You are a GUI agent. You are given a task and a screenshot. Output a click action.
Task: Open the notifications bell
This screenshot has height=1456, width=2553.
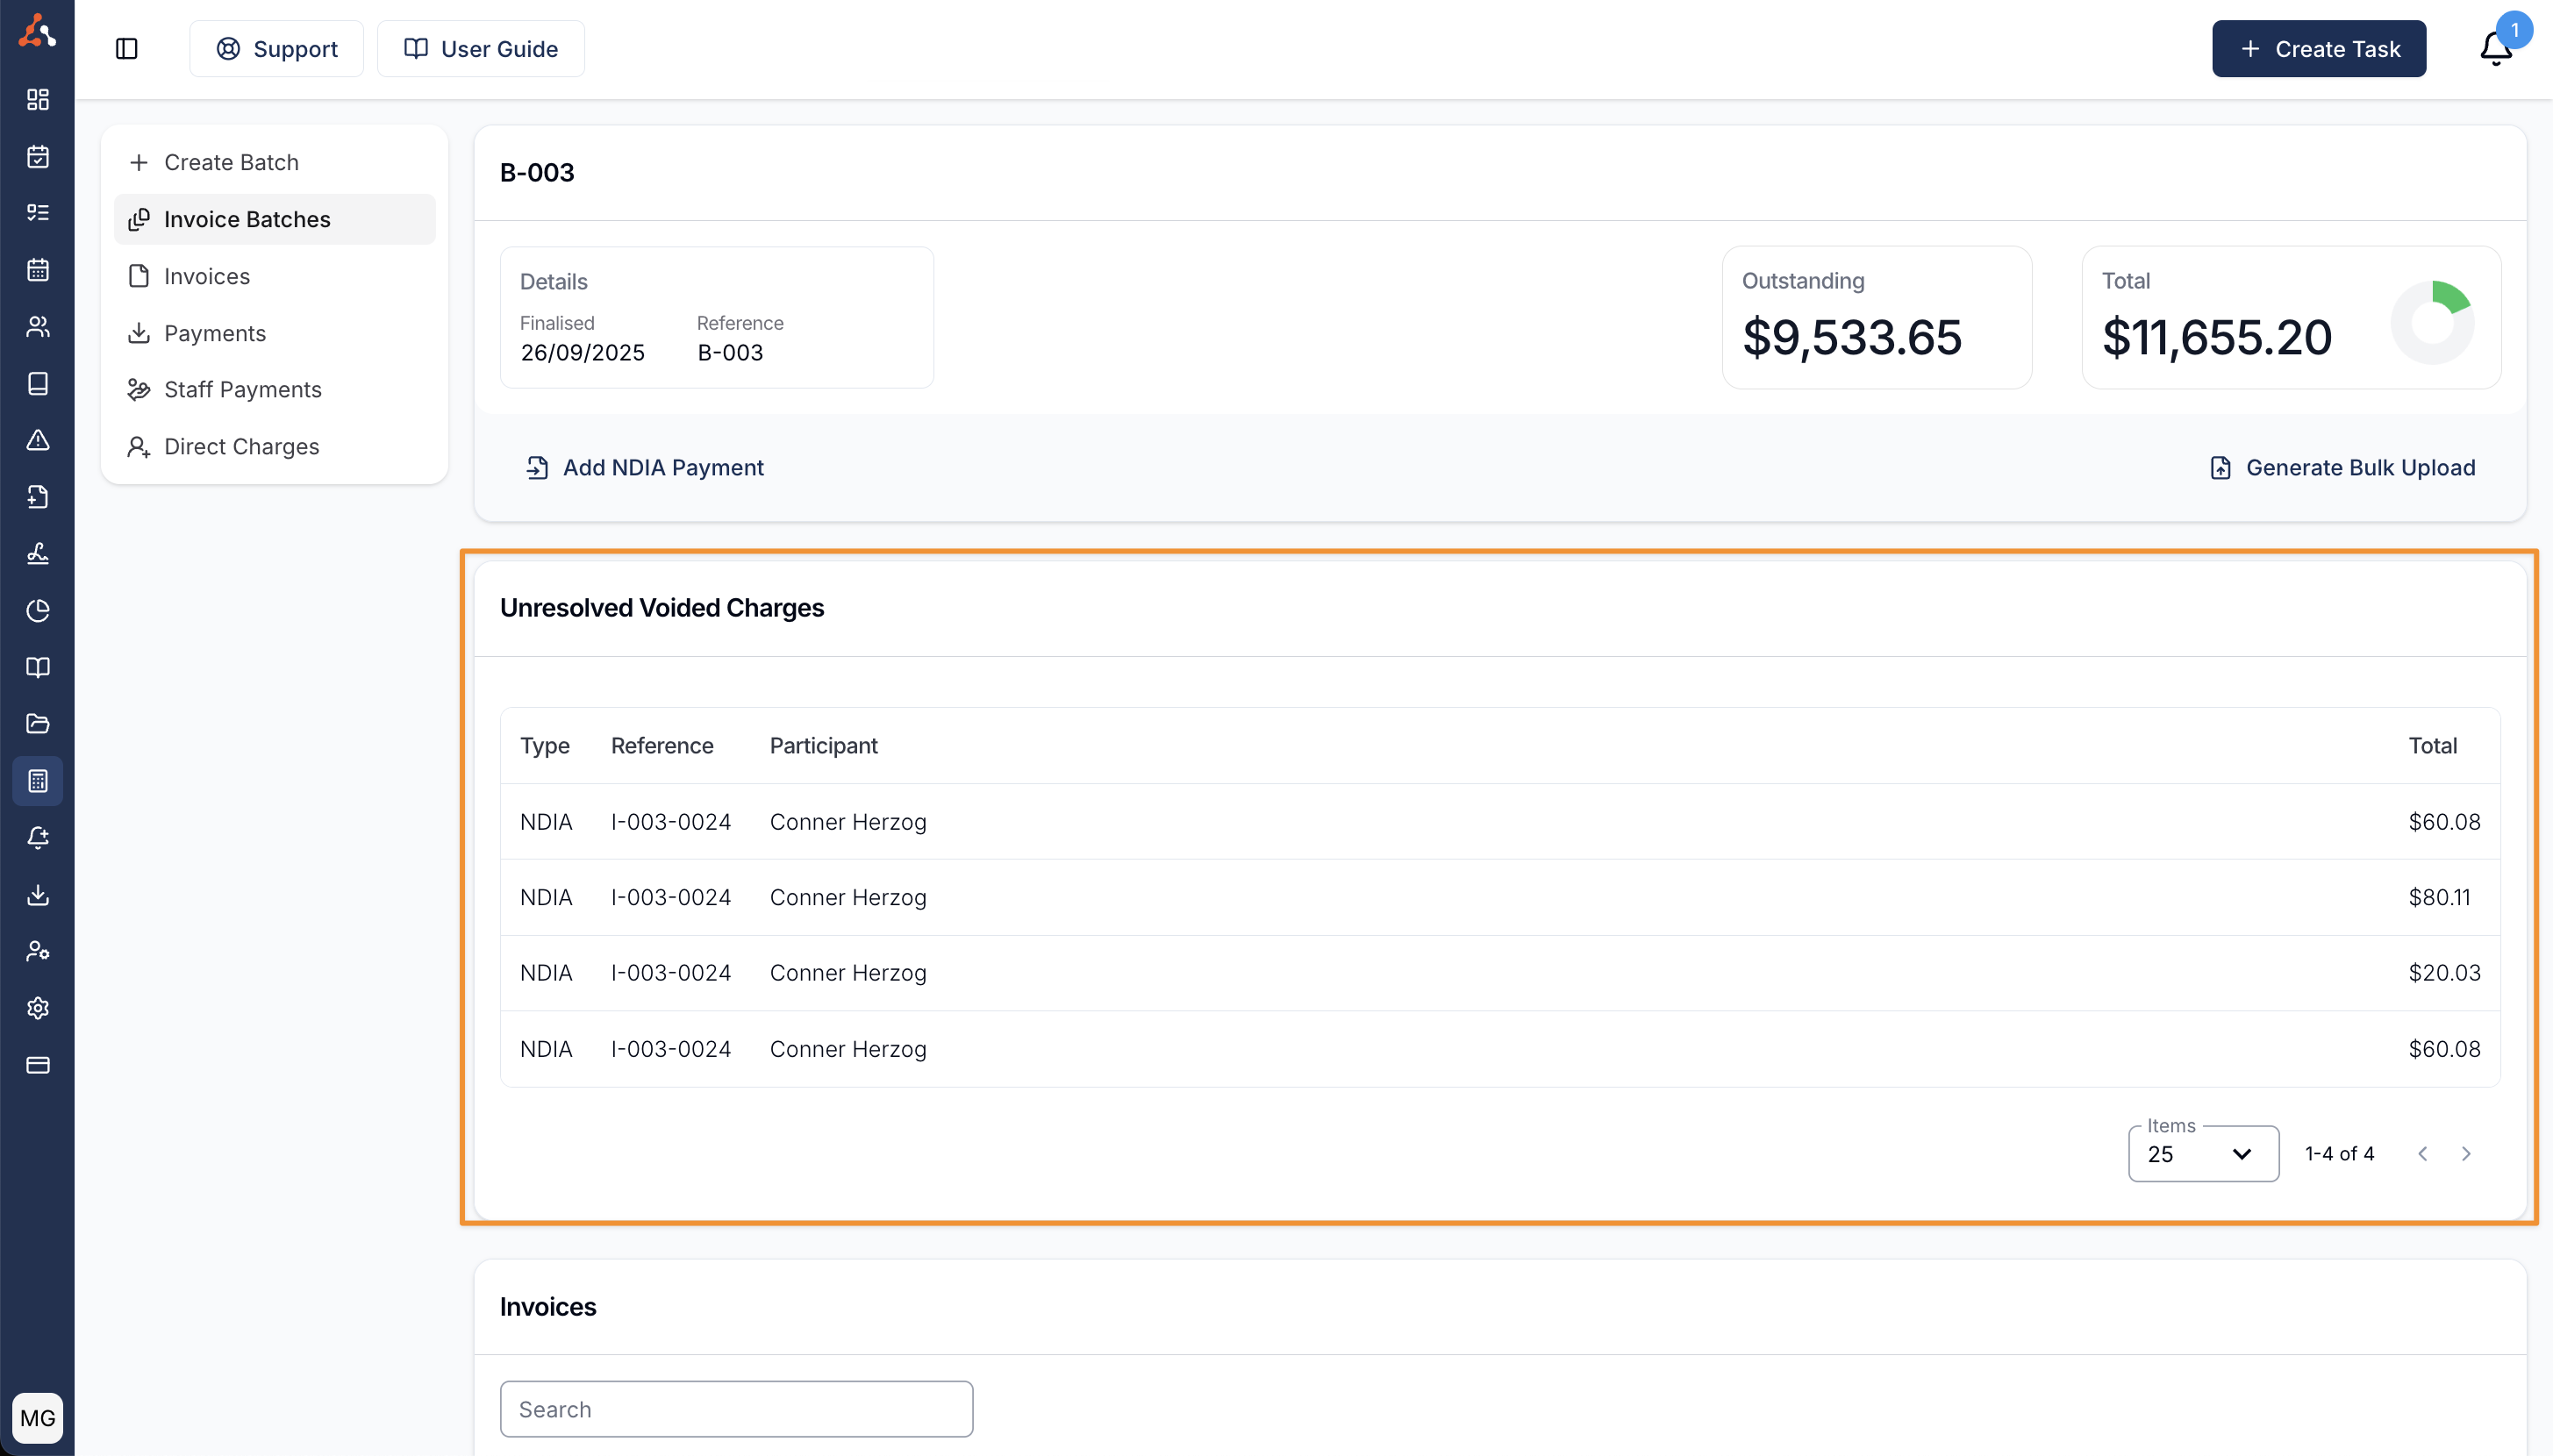(x=2495, y=49)
